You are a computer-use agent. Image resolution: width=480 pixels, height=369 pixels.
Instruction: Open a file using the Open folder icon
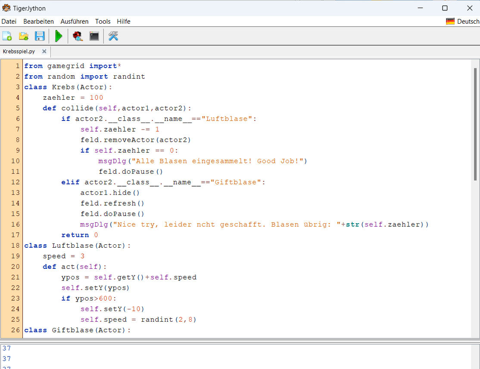click(x=23, y=36)
